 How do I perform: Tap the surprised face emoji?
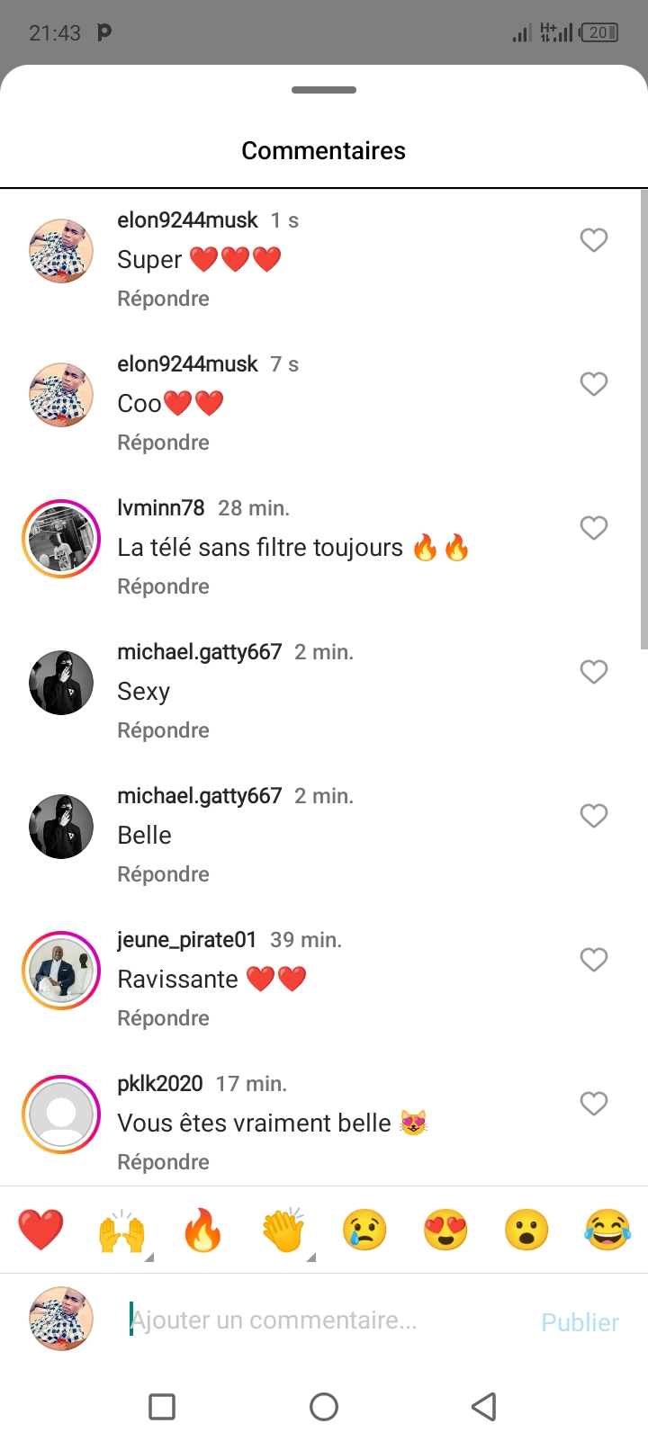click(x=526, y=1230)
